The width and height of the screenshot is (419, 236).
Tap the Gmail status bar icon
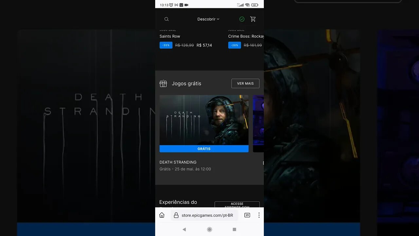pyautogui.click(x=176, y=5)
